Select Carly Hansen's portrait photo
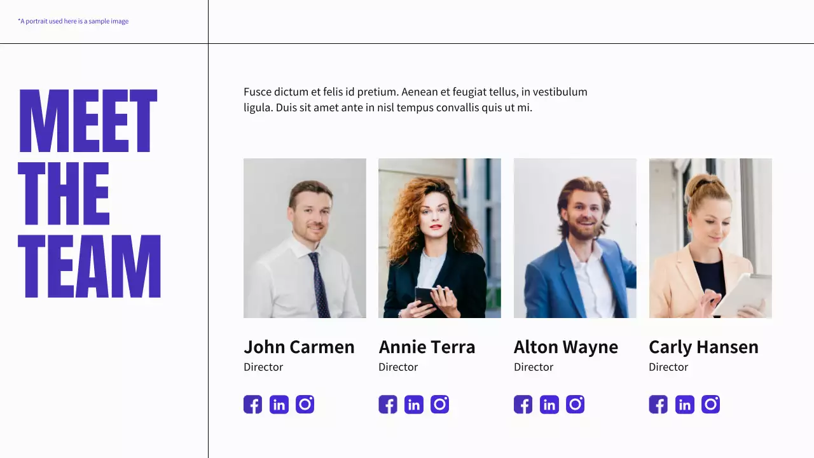The height and width of the screenshot is (458, 814). 710,238
